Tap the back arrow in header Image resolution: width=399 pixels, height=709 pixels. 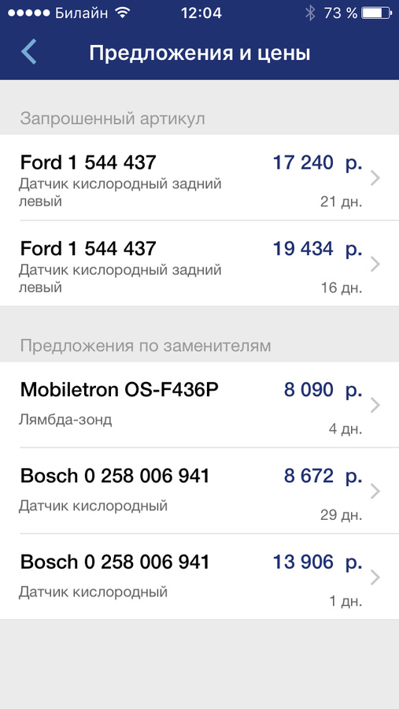pyautogui.click(x=28, y=51)
